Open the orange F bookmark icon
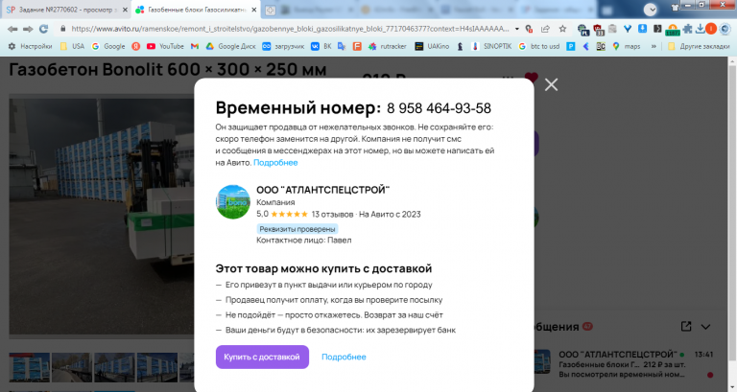Image resolution: width=737 pixels, height=392 pixels. tap(357, 46)
